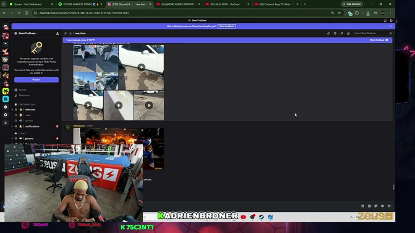Viewport: 415px width, 233px height.
Task: Click Add a Server plus icon
Action: coord(6,107)
